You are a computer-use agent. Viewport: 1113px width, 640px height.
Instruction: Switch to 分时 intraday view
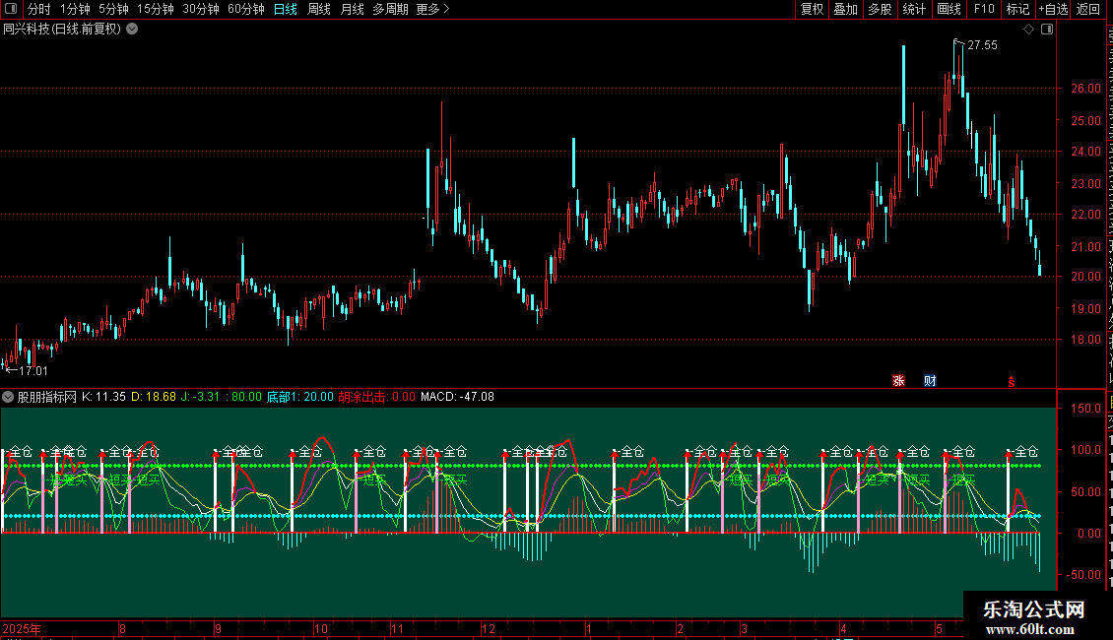click(x=39, y=9)
